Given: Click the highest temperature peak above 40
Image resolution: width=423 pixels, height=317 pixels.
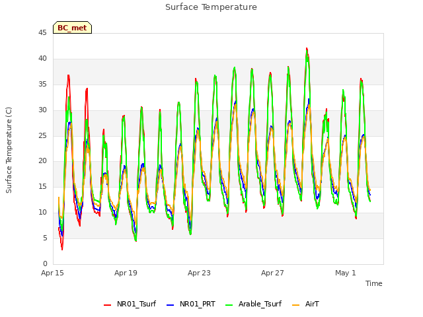Looking at the screenshot, I should click(x=307, y=49).
